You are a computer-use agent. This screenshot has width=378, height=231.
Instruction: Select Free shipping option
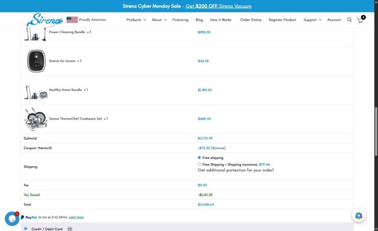click(199, 157)
